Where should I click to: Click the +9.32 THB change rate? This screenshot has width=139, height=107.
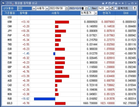tap(26, 58)
